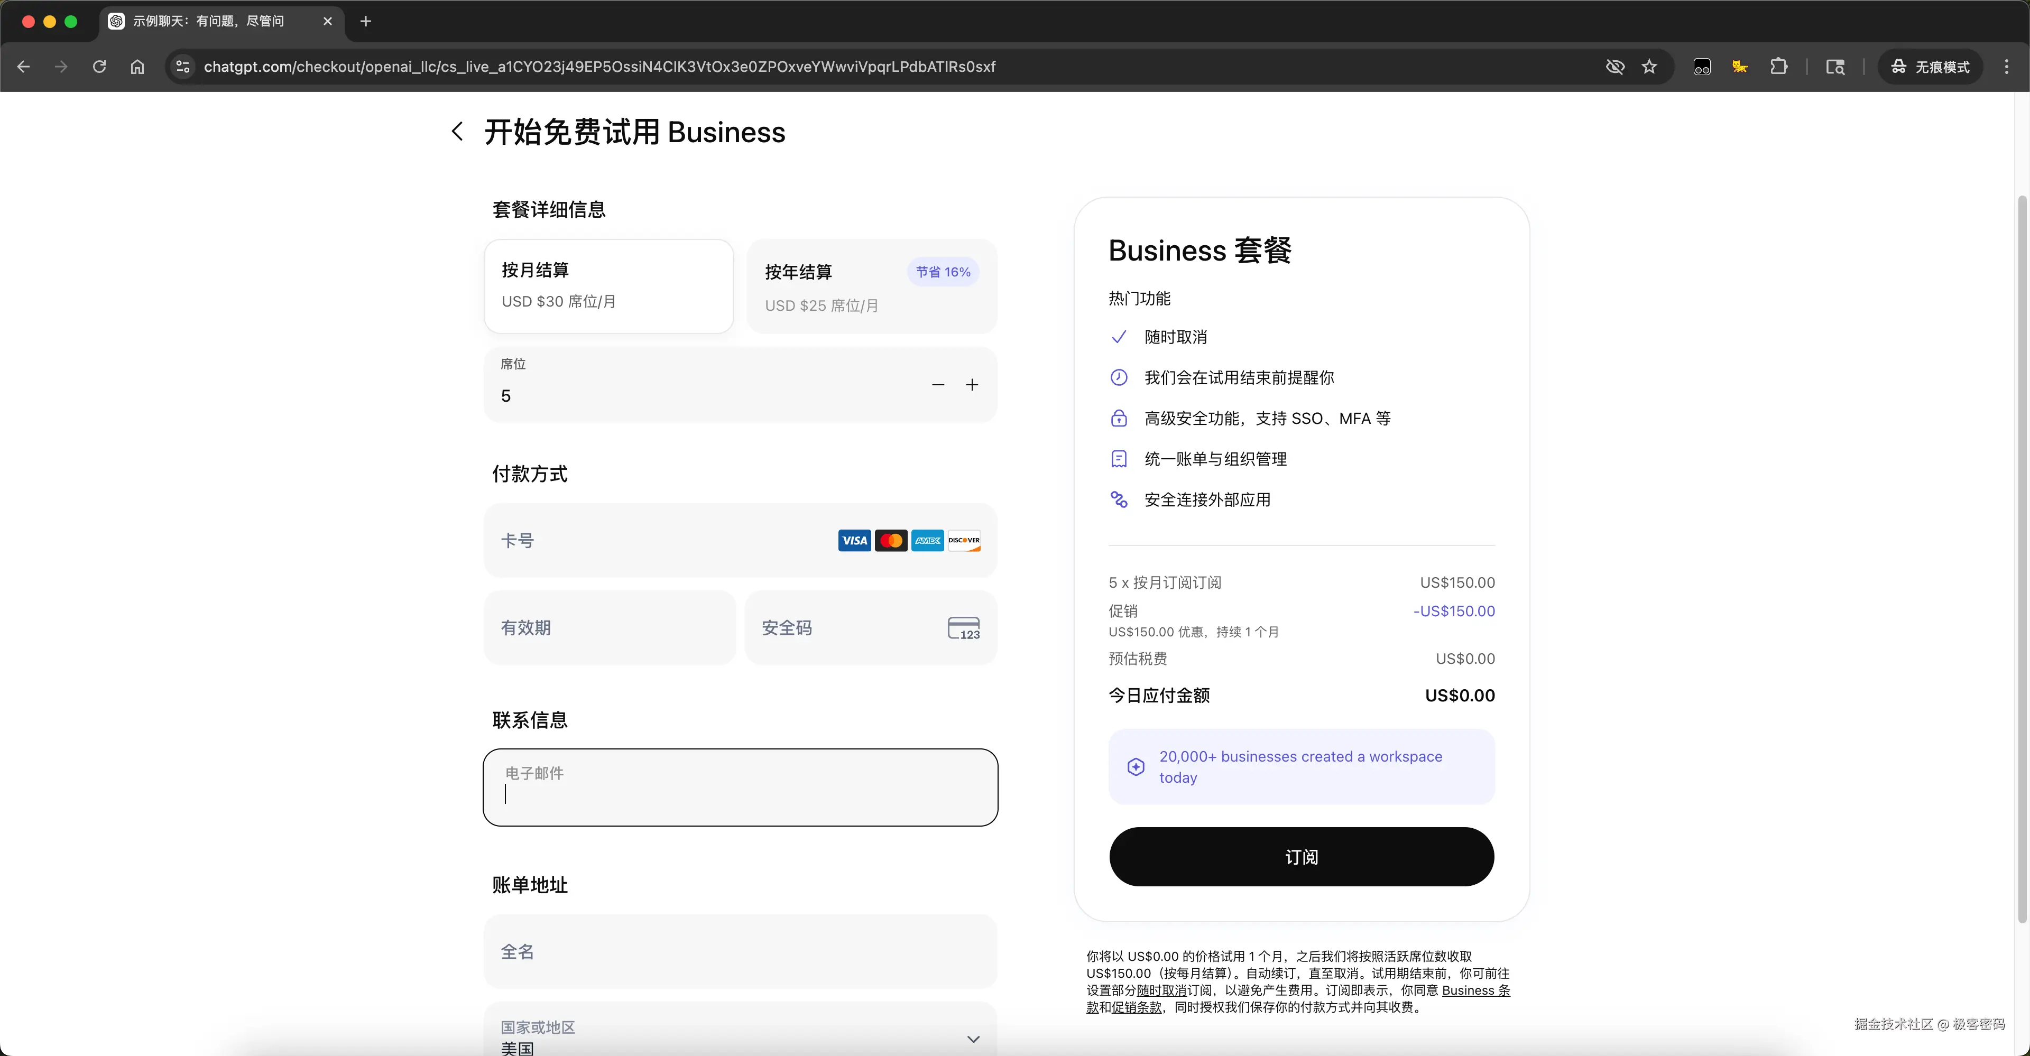Open the browser three-dot menu
The width and height of the screenshot is (2030, 1056).
pyautogui.click(x=2006, y=67)
